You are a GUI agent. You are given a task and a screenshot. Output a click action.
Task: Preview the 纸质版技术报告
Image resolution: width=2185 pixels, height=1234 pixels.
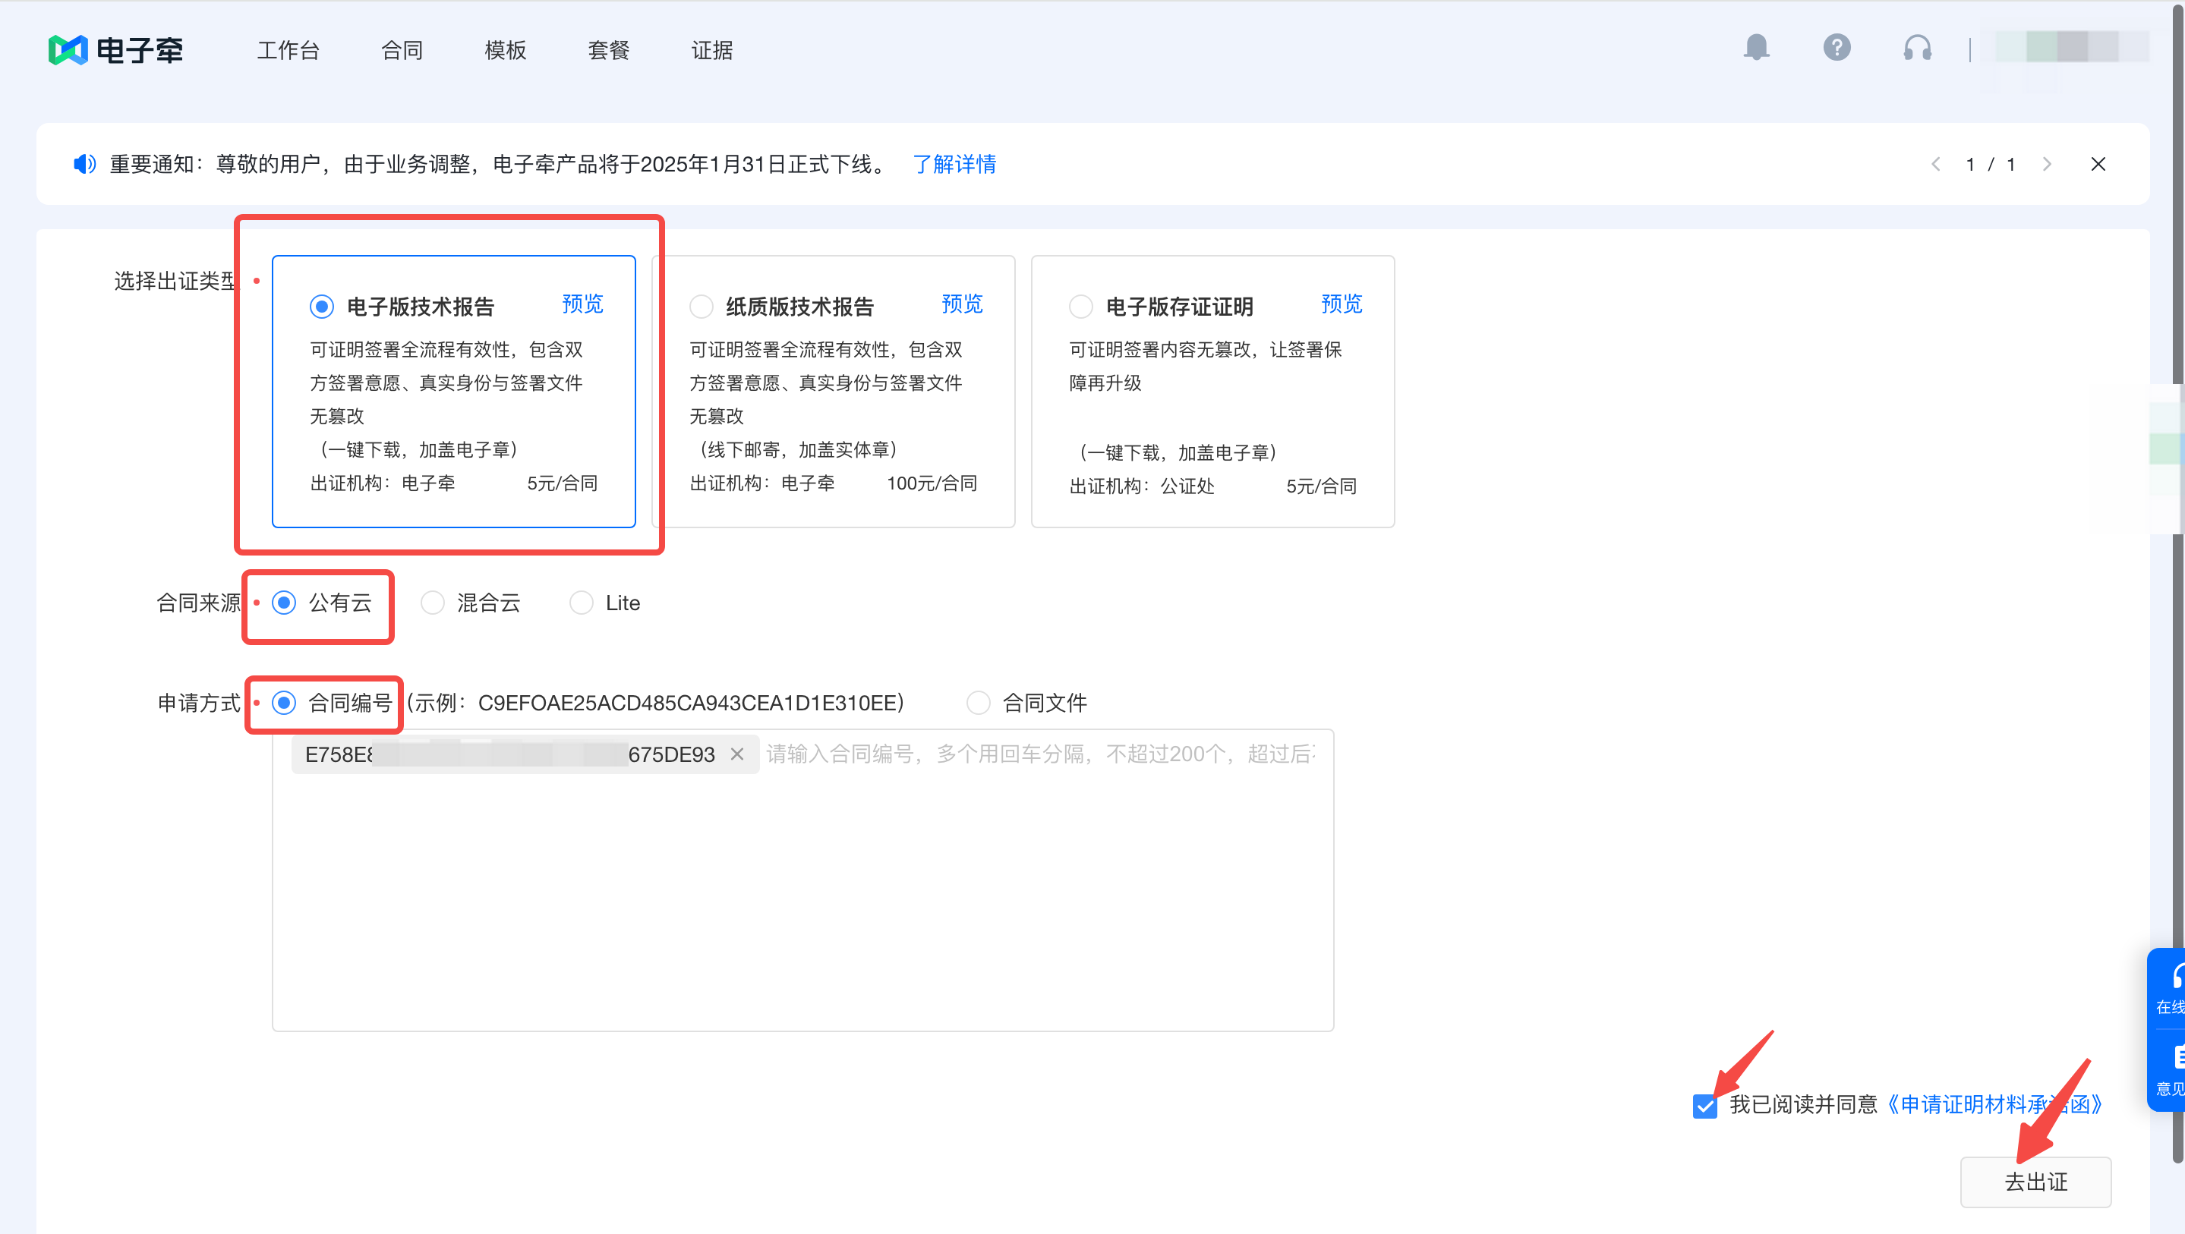(x=962, y=304)
